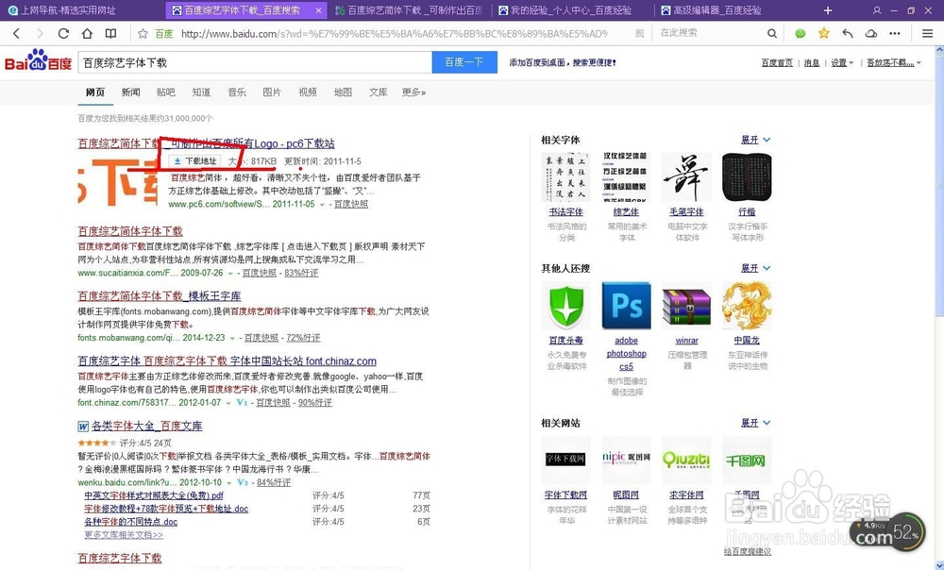Open favorites with the yellow star icon
Image resolution: width=944 pixels, height=570 pixels.
point(823,33)
